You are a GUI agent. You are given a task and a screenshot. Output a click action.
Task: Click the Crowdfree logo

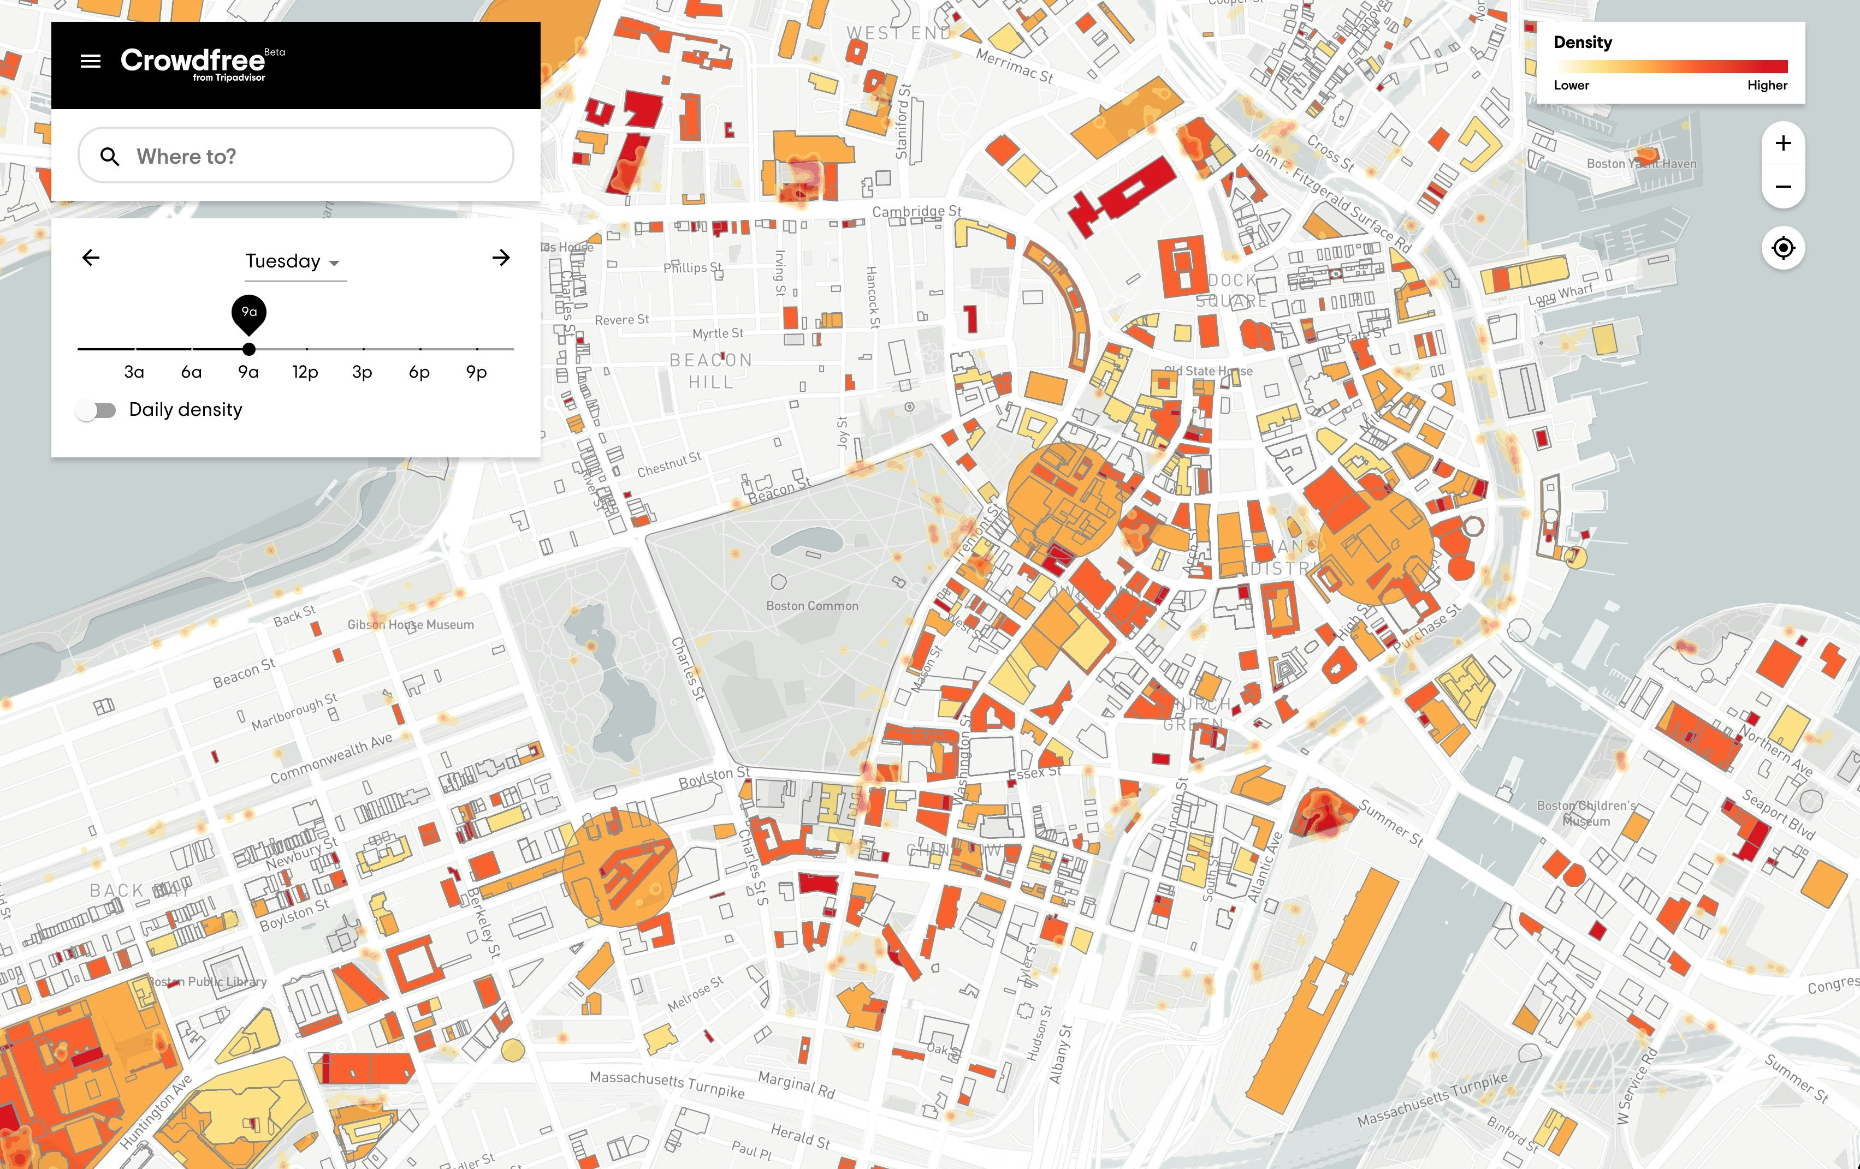(194, 63)
